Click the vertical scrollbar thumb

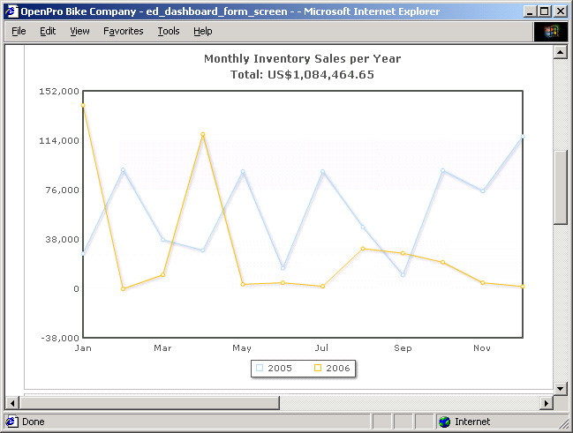[x=559, y=187]
